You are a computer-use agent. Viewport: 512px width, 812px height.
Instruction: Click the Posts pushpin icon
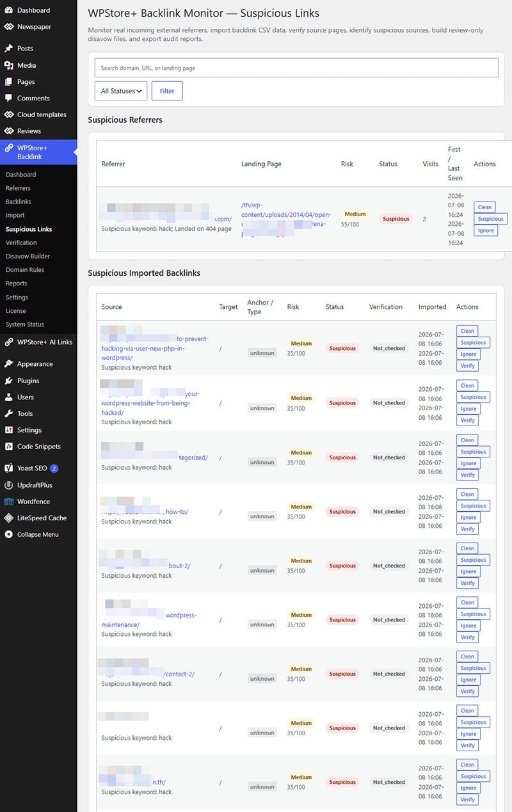8,49
